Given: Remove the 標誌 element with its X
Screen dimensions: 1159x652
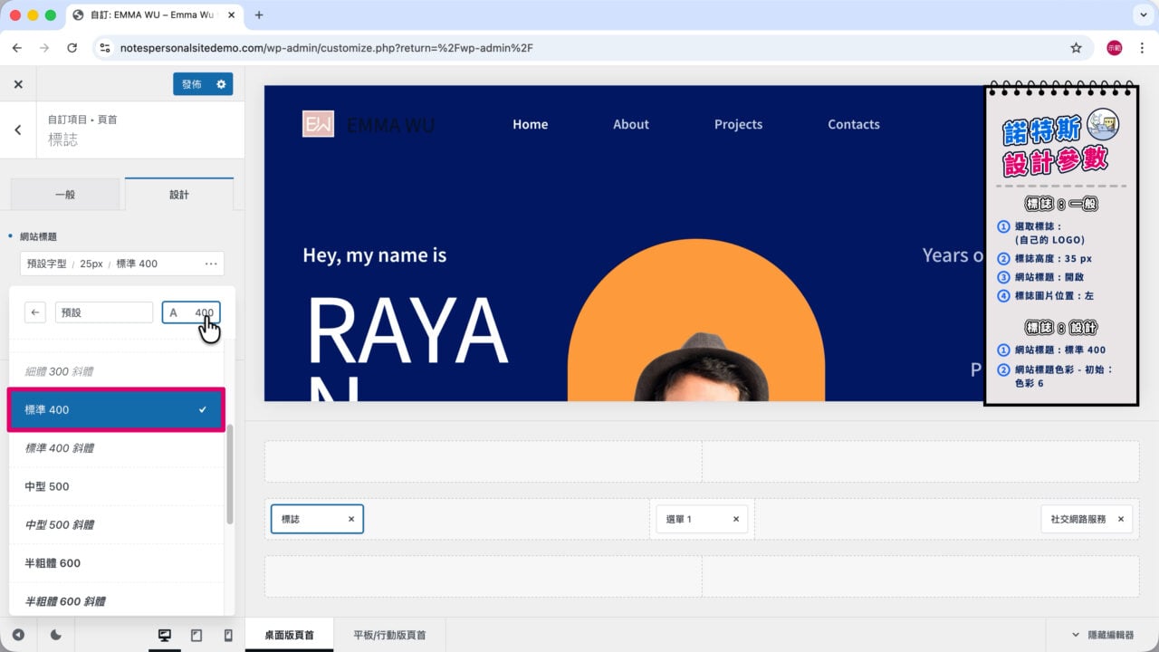Looking at the screenshot, I should pyautogui.click(x=351, y=519).
